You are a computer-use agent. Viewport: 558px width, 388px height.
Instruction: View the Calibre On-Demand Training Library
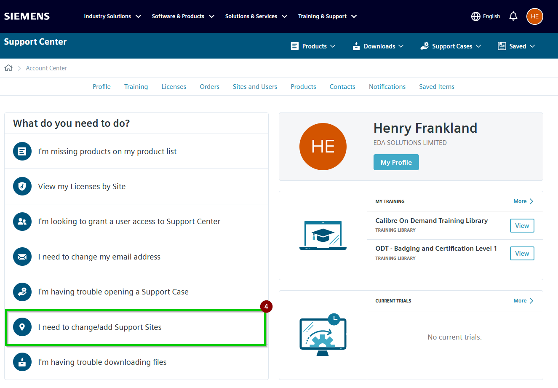[x=522, y=226]
